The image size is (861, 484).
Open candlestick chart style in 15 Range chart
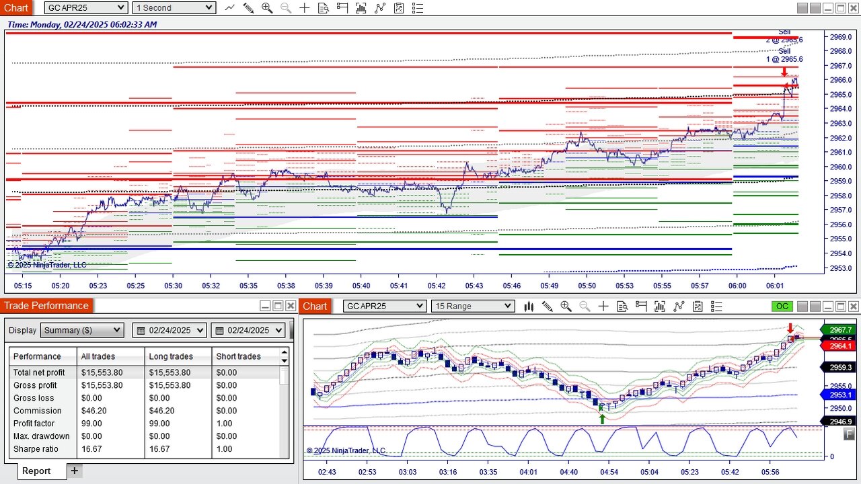529,307
